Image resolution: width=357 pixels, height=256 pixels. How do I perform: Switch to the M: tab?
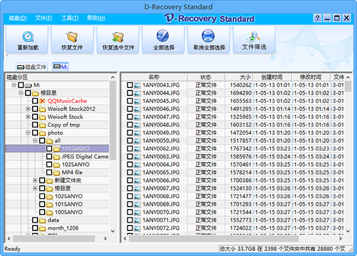[x=61, y=67]
